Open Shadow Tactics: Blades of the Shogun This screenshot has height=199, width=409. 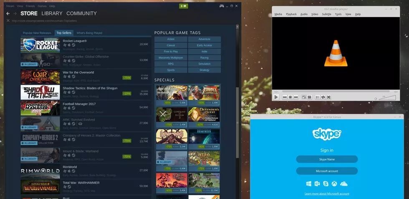(x=86, y=92)
